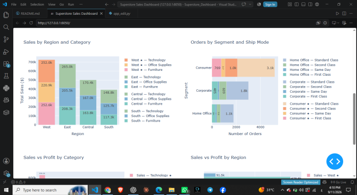Click the browser Forward arrow beside URL
Viewport: 357px width, 195px height.
click(x=24, y=23)
